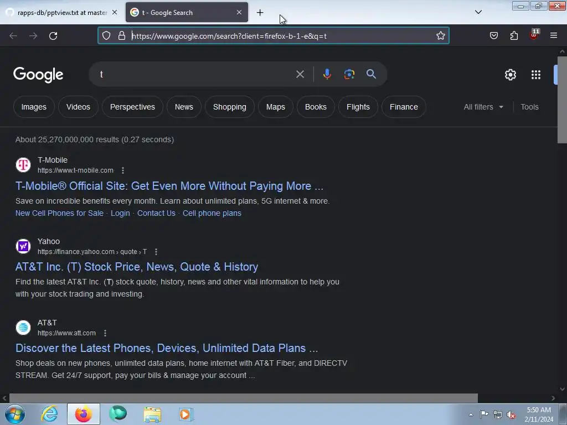Open more options for T-Mobile result
The height and width of the screenshot is (425, 567).
click(x=123, y=170)
